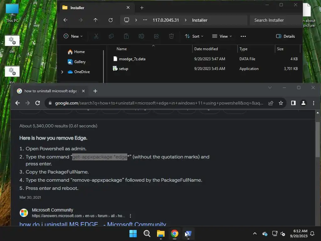
Task: Open Gallery in Explorer navigation pane
Action: click(76, 62)
